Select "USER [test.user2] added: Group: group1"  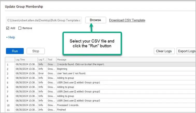click(x=79, y=83)
